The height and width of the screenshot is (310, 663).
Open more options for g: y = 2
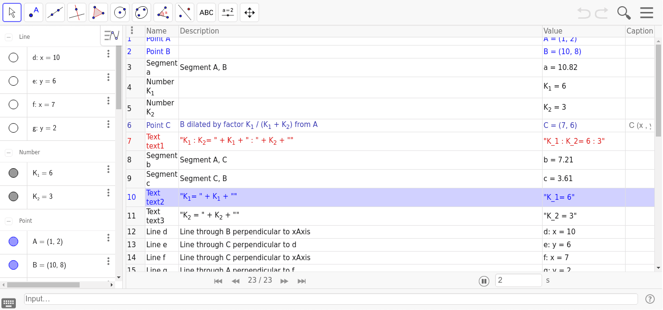point(108,124)
